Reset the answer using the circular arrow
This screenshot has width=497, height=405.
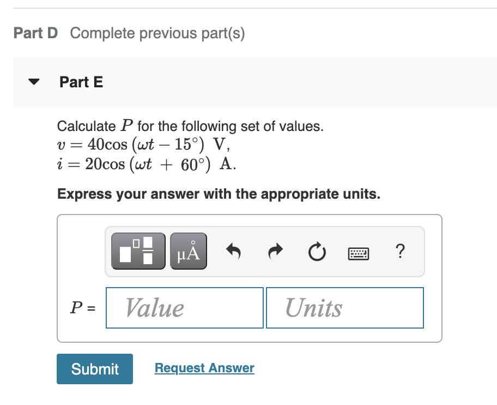click(317, 251)
